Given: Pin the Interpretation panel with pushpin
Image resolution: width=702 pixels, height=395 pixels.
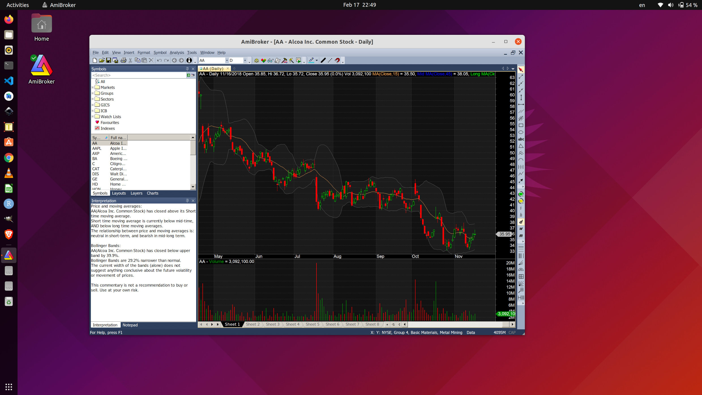Looking at the screenshot, I should [x=187, y=200].
